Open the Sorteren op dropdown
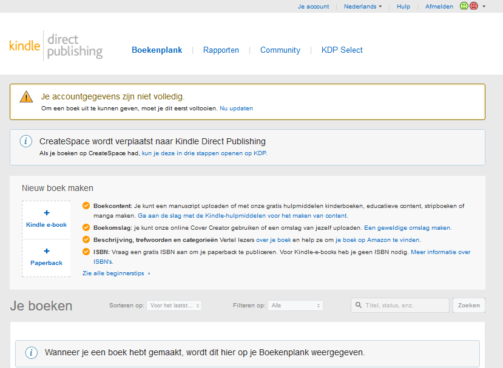The width and height of the screenshot is (503, 368). (174, 306)
